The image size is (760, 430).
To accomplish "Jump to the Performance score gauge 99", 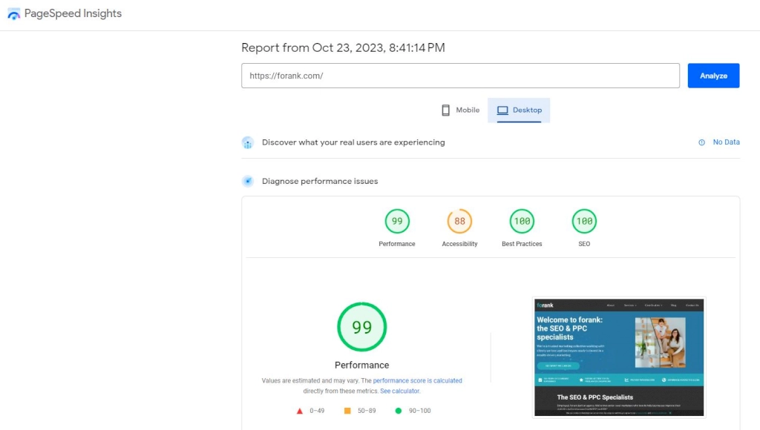I will pyautogui.click(x=397, y=221).
